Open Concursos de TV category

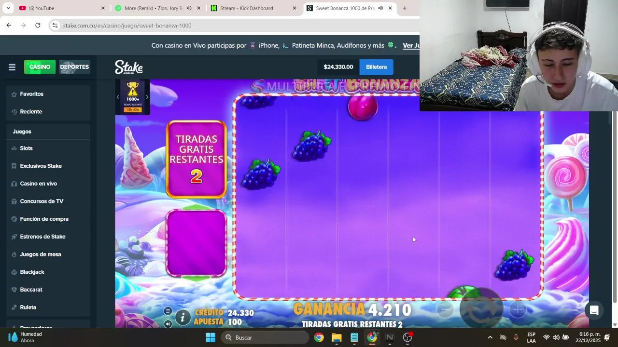coord(48,201)
